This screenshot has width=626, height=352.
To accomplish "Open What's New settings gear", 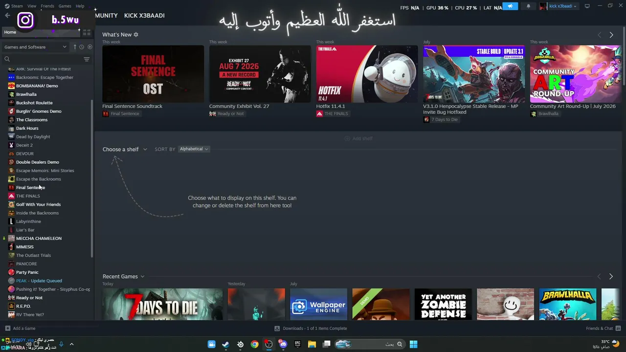I will 136,35.
